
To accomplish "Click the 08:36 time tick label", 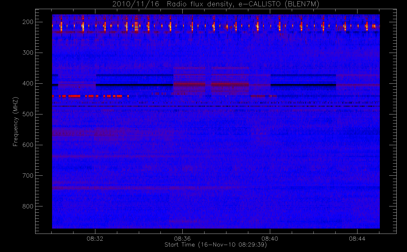I will click(182, 239).
